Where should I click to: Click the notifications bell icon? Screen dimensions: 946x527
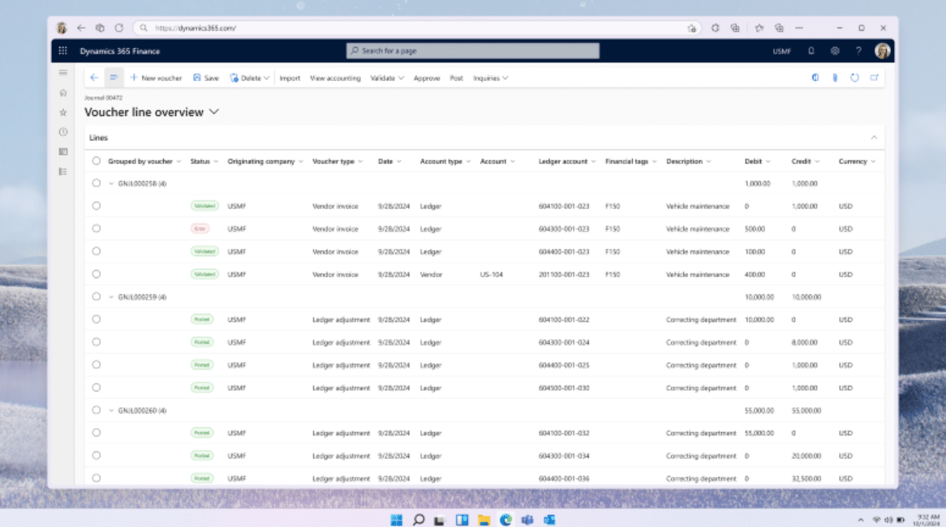click(811, 51)
